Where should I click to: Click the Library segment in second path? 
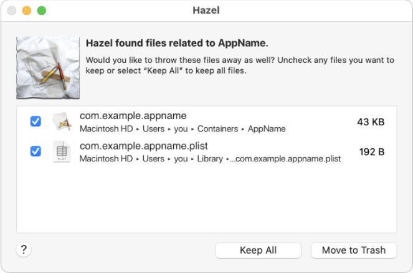click(x=210, y=159)
